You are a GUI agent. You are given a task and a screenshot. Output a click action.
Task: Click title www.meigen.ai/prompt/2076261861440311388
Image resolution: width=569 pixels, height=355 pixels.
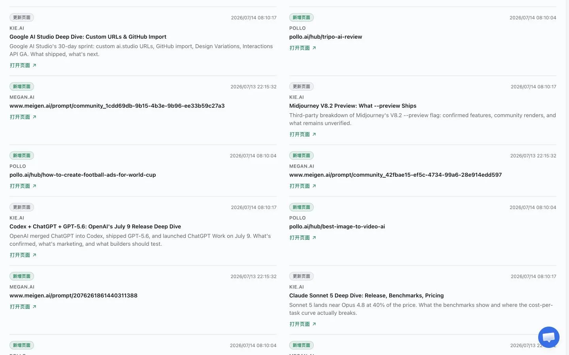[73, 295]
